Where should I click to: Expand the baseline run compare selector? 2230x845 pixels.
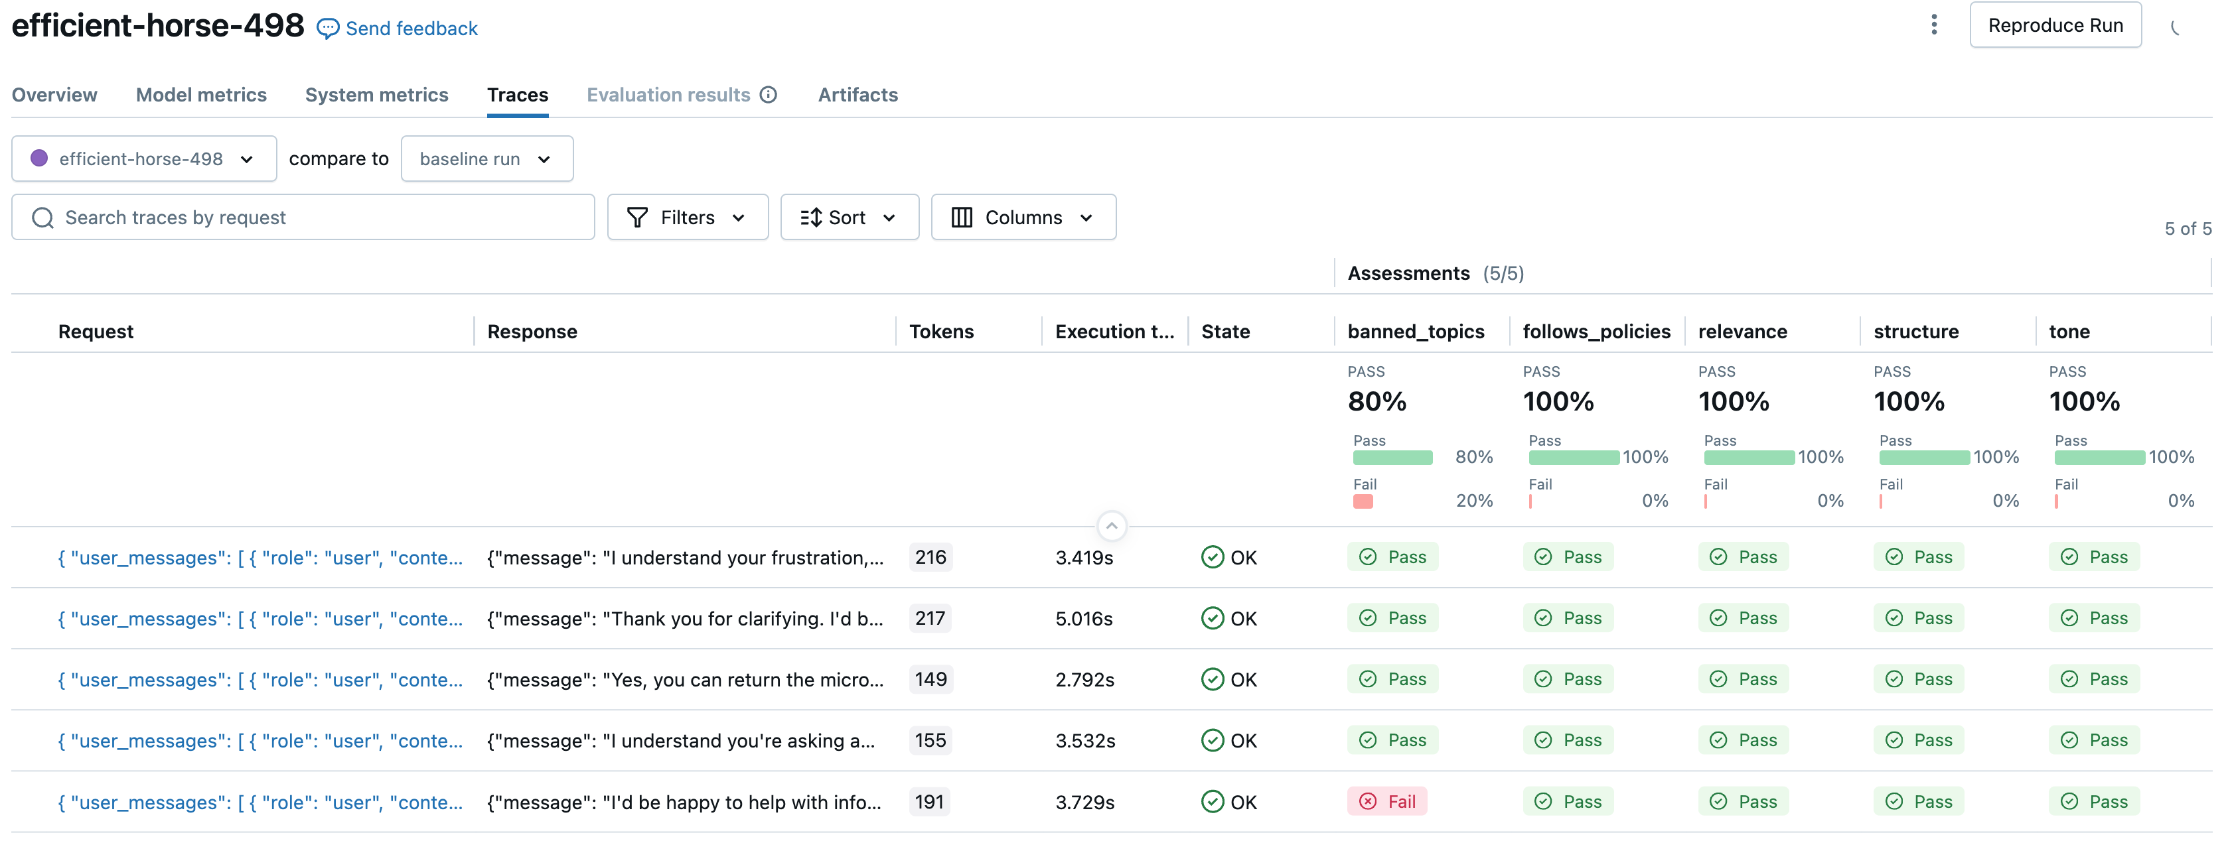(486, 159)
